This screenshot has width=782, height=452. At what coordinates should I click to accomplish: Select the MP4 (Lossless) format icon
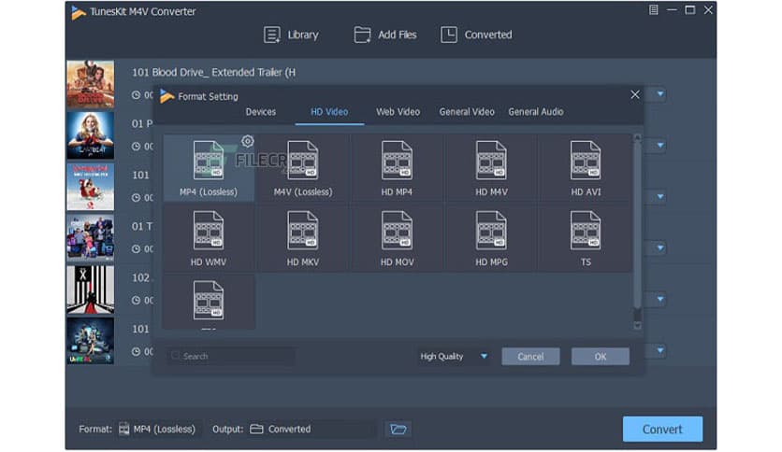209,160
